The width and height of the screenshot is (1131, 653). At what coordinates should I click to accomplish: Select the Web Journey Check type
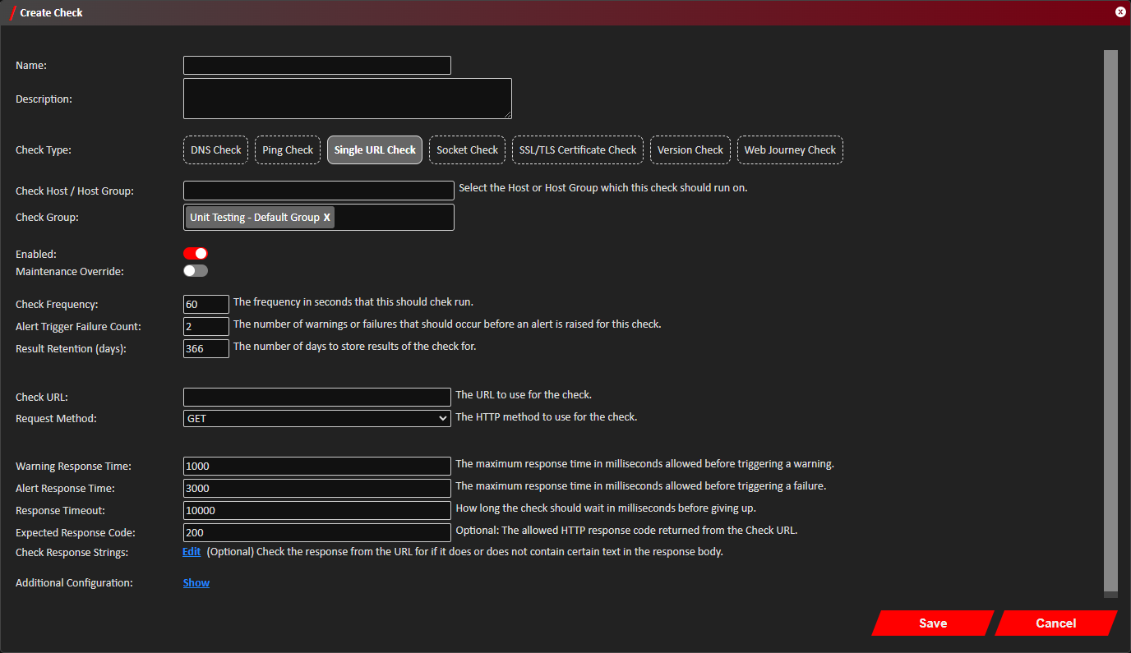(x=790, y=150)
